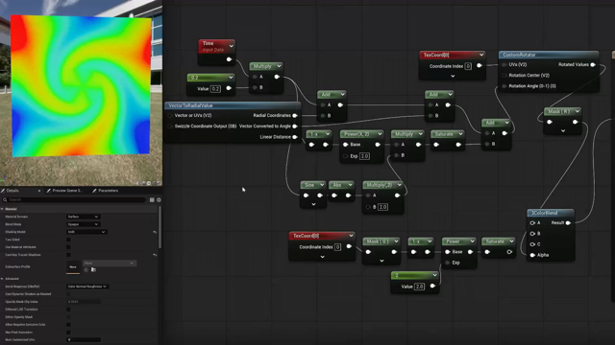Select the Abs node header

341,185
